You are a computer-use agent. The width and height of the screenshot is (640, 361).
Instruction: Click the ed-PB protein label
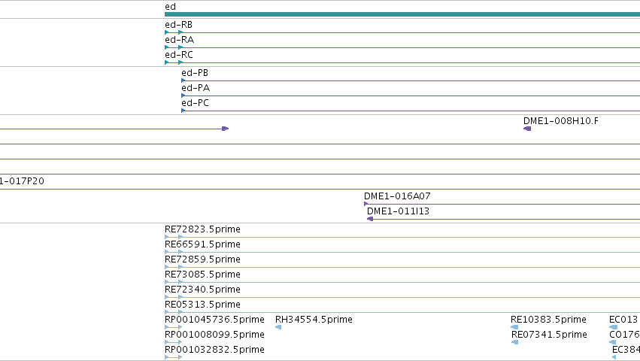click(195, 73)
